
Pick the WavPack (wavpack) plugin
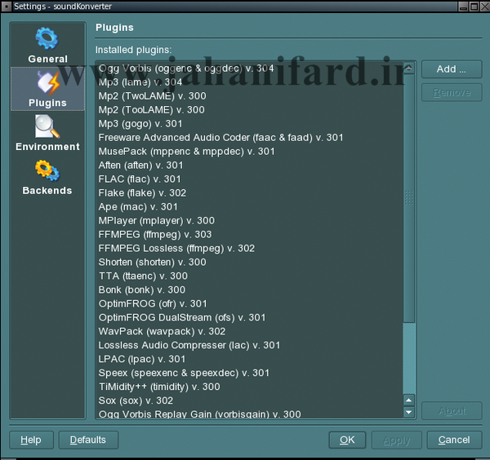(x=162, y=331)
